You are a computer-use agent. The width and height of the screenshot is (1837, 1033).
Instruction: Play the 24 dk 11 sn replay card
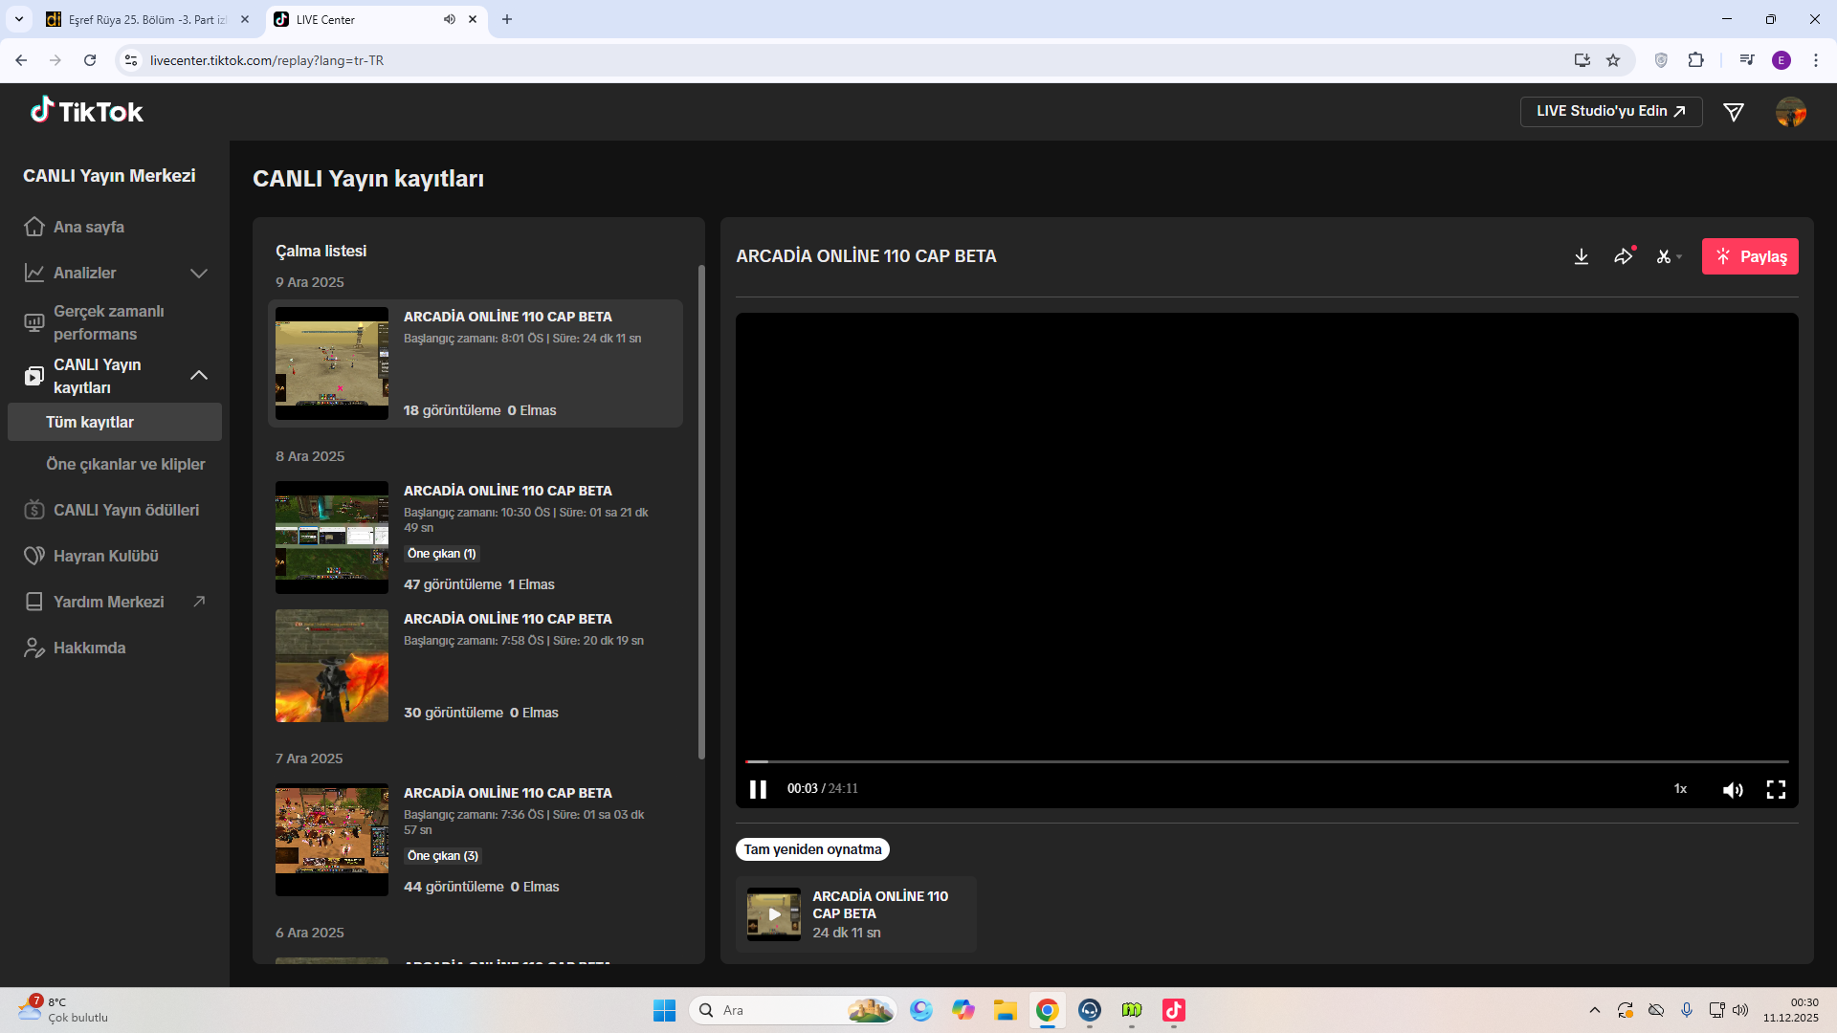(856, 914)
